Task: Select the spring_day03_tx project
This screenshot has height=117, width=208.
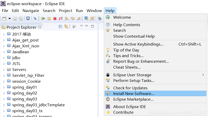Action: click(x=27, y=111)
